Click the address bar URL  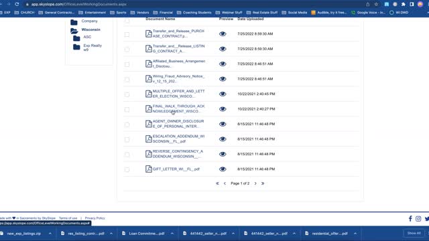[79, 4]
